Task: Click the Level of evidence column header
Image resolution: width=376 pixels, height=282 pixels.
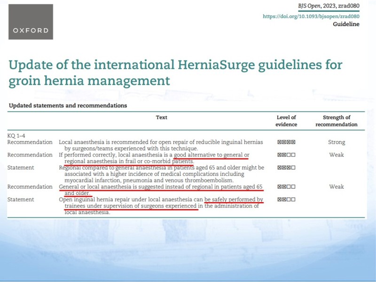Action: (x=286, y=121)
